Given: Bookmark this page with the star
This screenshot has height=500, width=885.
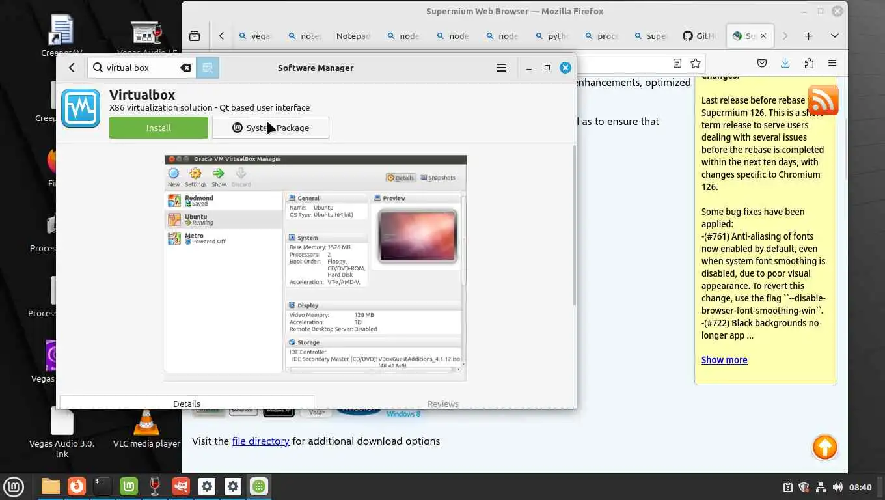Looking at the screenshot, I should click(696, 63).
